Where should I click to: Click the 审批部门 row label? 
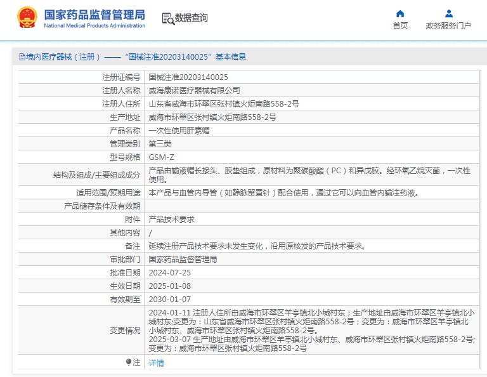[x=125, y=259]
